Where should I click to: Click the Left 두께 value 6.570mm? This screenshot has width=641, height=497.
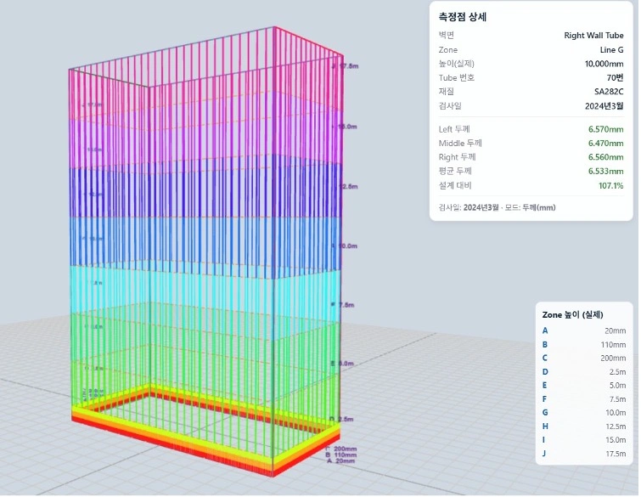point(606,130)
